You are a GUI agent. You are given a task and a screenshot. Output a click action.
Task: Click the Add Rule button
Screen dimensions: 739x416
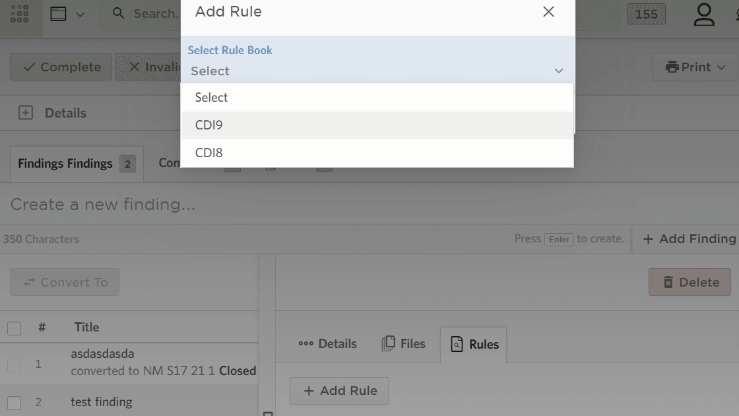tap(339, 391)
